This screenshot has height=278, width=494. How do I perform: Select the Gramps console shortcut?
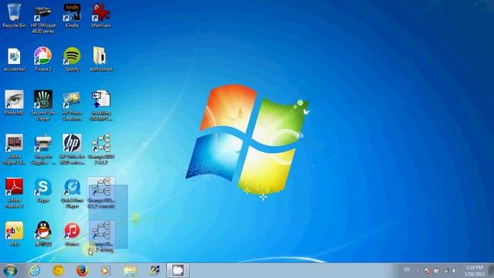(x=101, y=193)
